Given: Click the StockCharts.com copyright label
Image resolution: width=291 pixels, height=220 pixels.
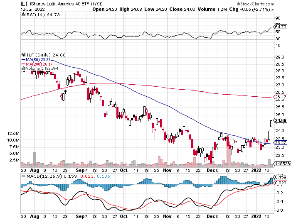Looking at the screenshot, I should [255, 4].
